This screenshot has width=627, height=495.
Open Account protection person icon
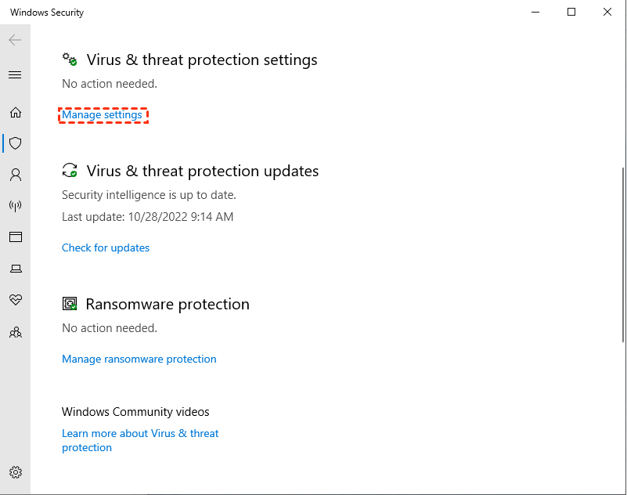pos(15,175)
